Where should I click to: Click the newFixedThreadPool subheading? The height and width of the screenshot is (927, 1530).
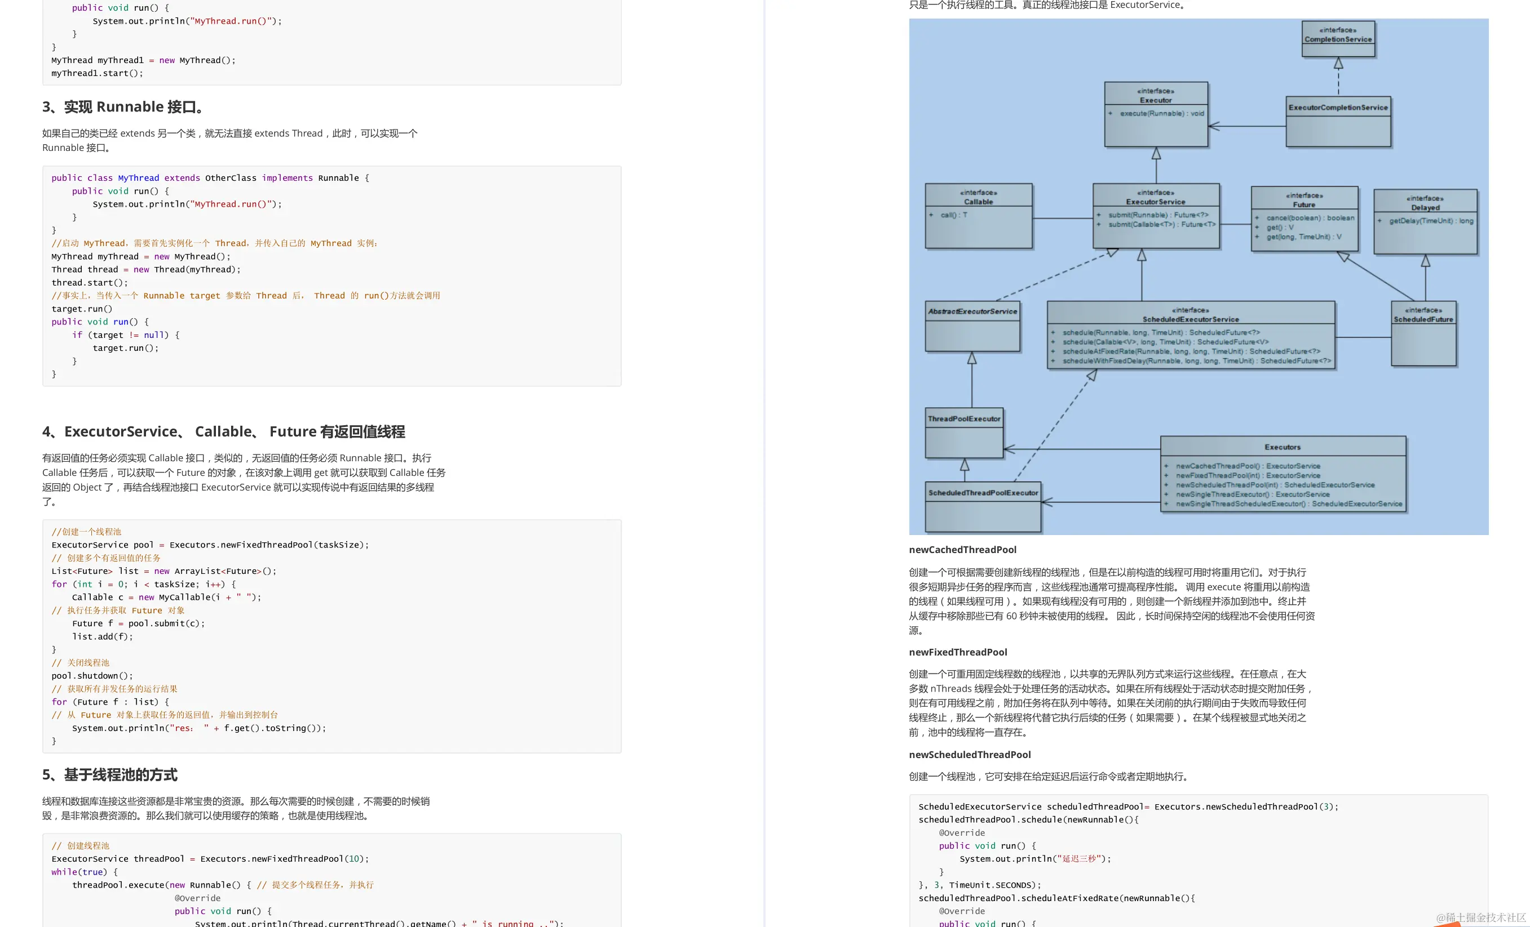coord(957,652)
